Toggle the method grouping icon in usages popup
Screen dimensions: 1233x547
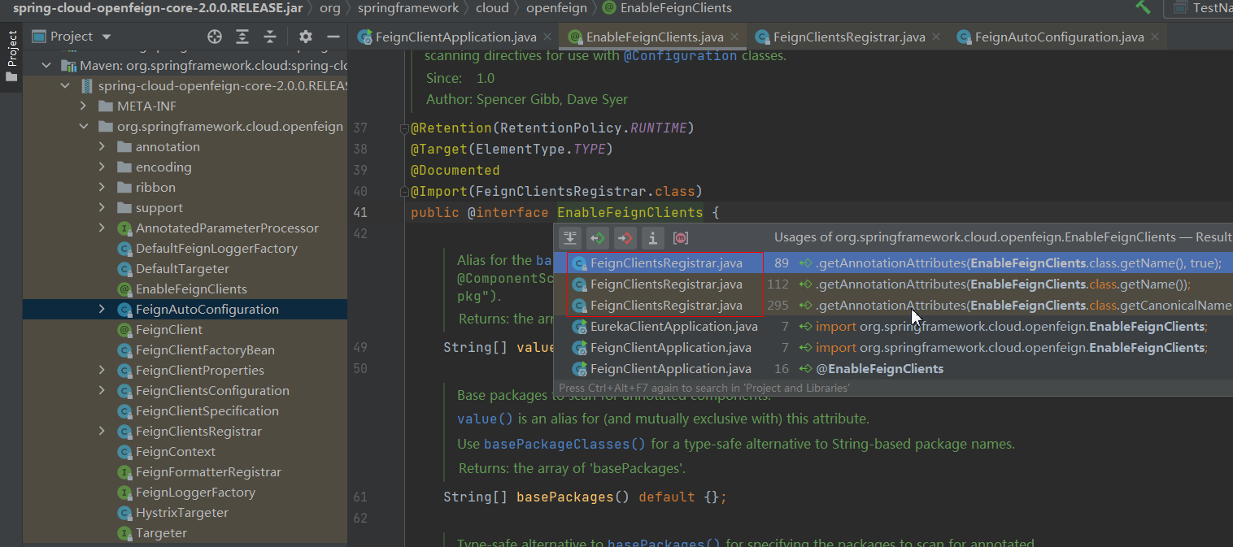tap(681, 238)
